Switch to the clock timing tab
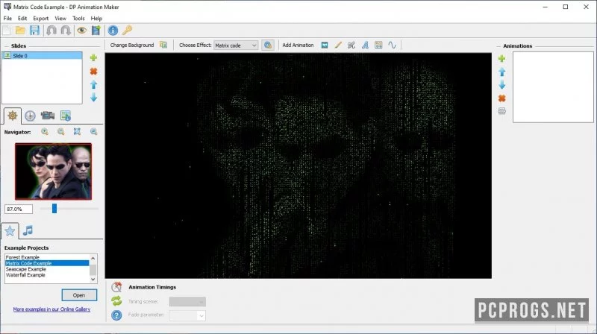Screen dimensions: 597x334 [x=30, y=116]
